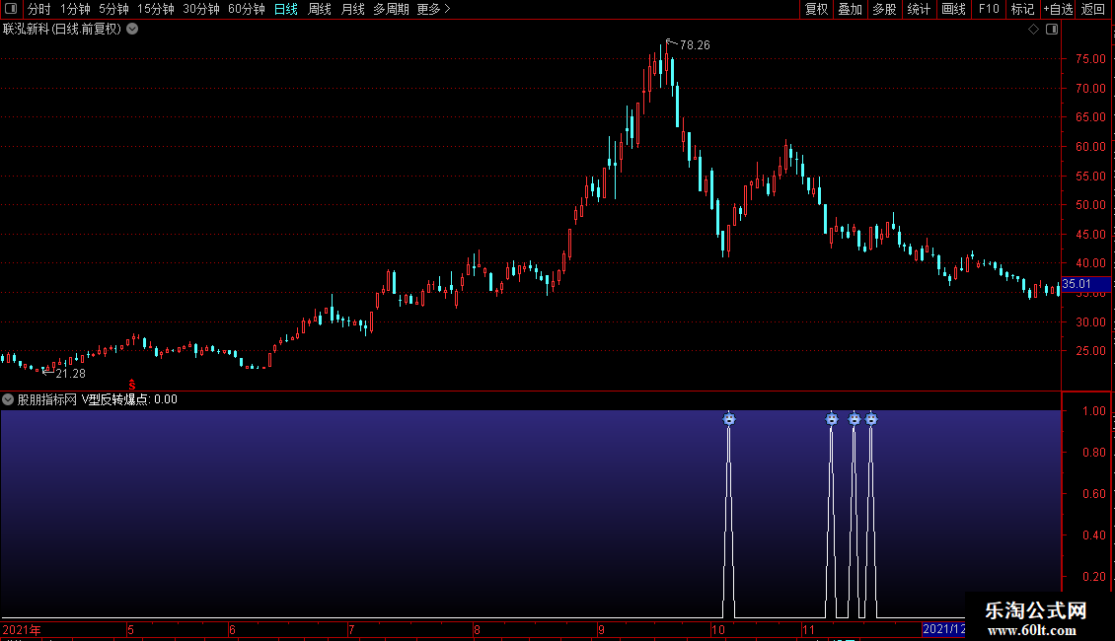
Task: Open the indicator dropdown beside 股朋指标网
Action: tap(8, 399)
